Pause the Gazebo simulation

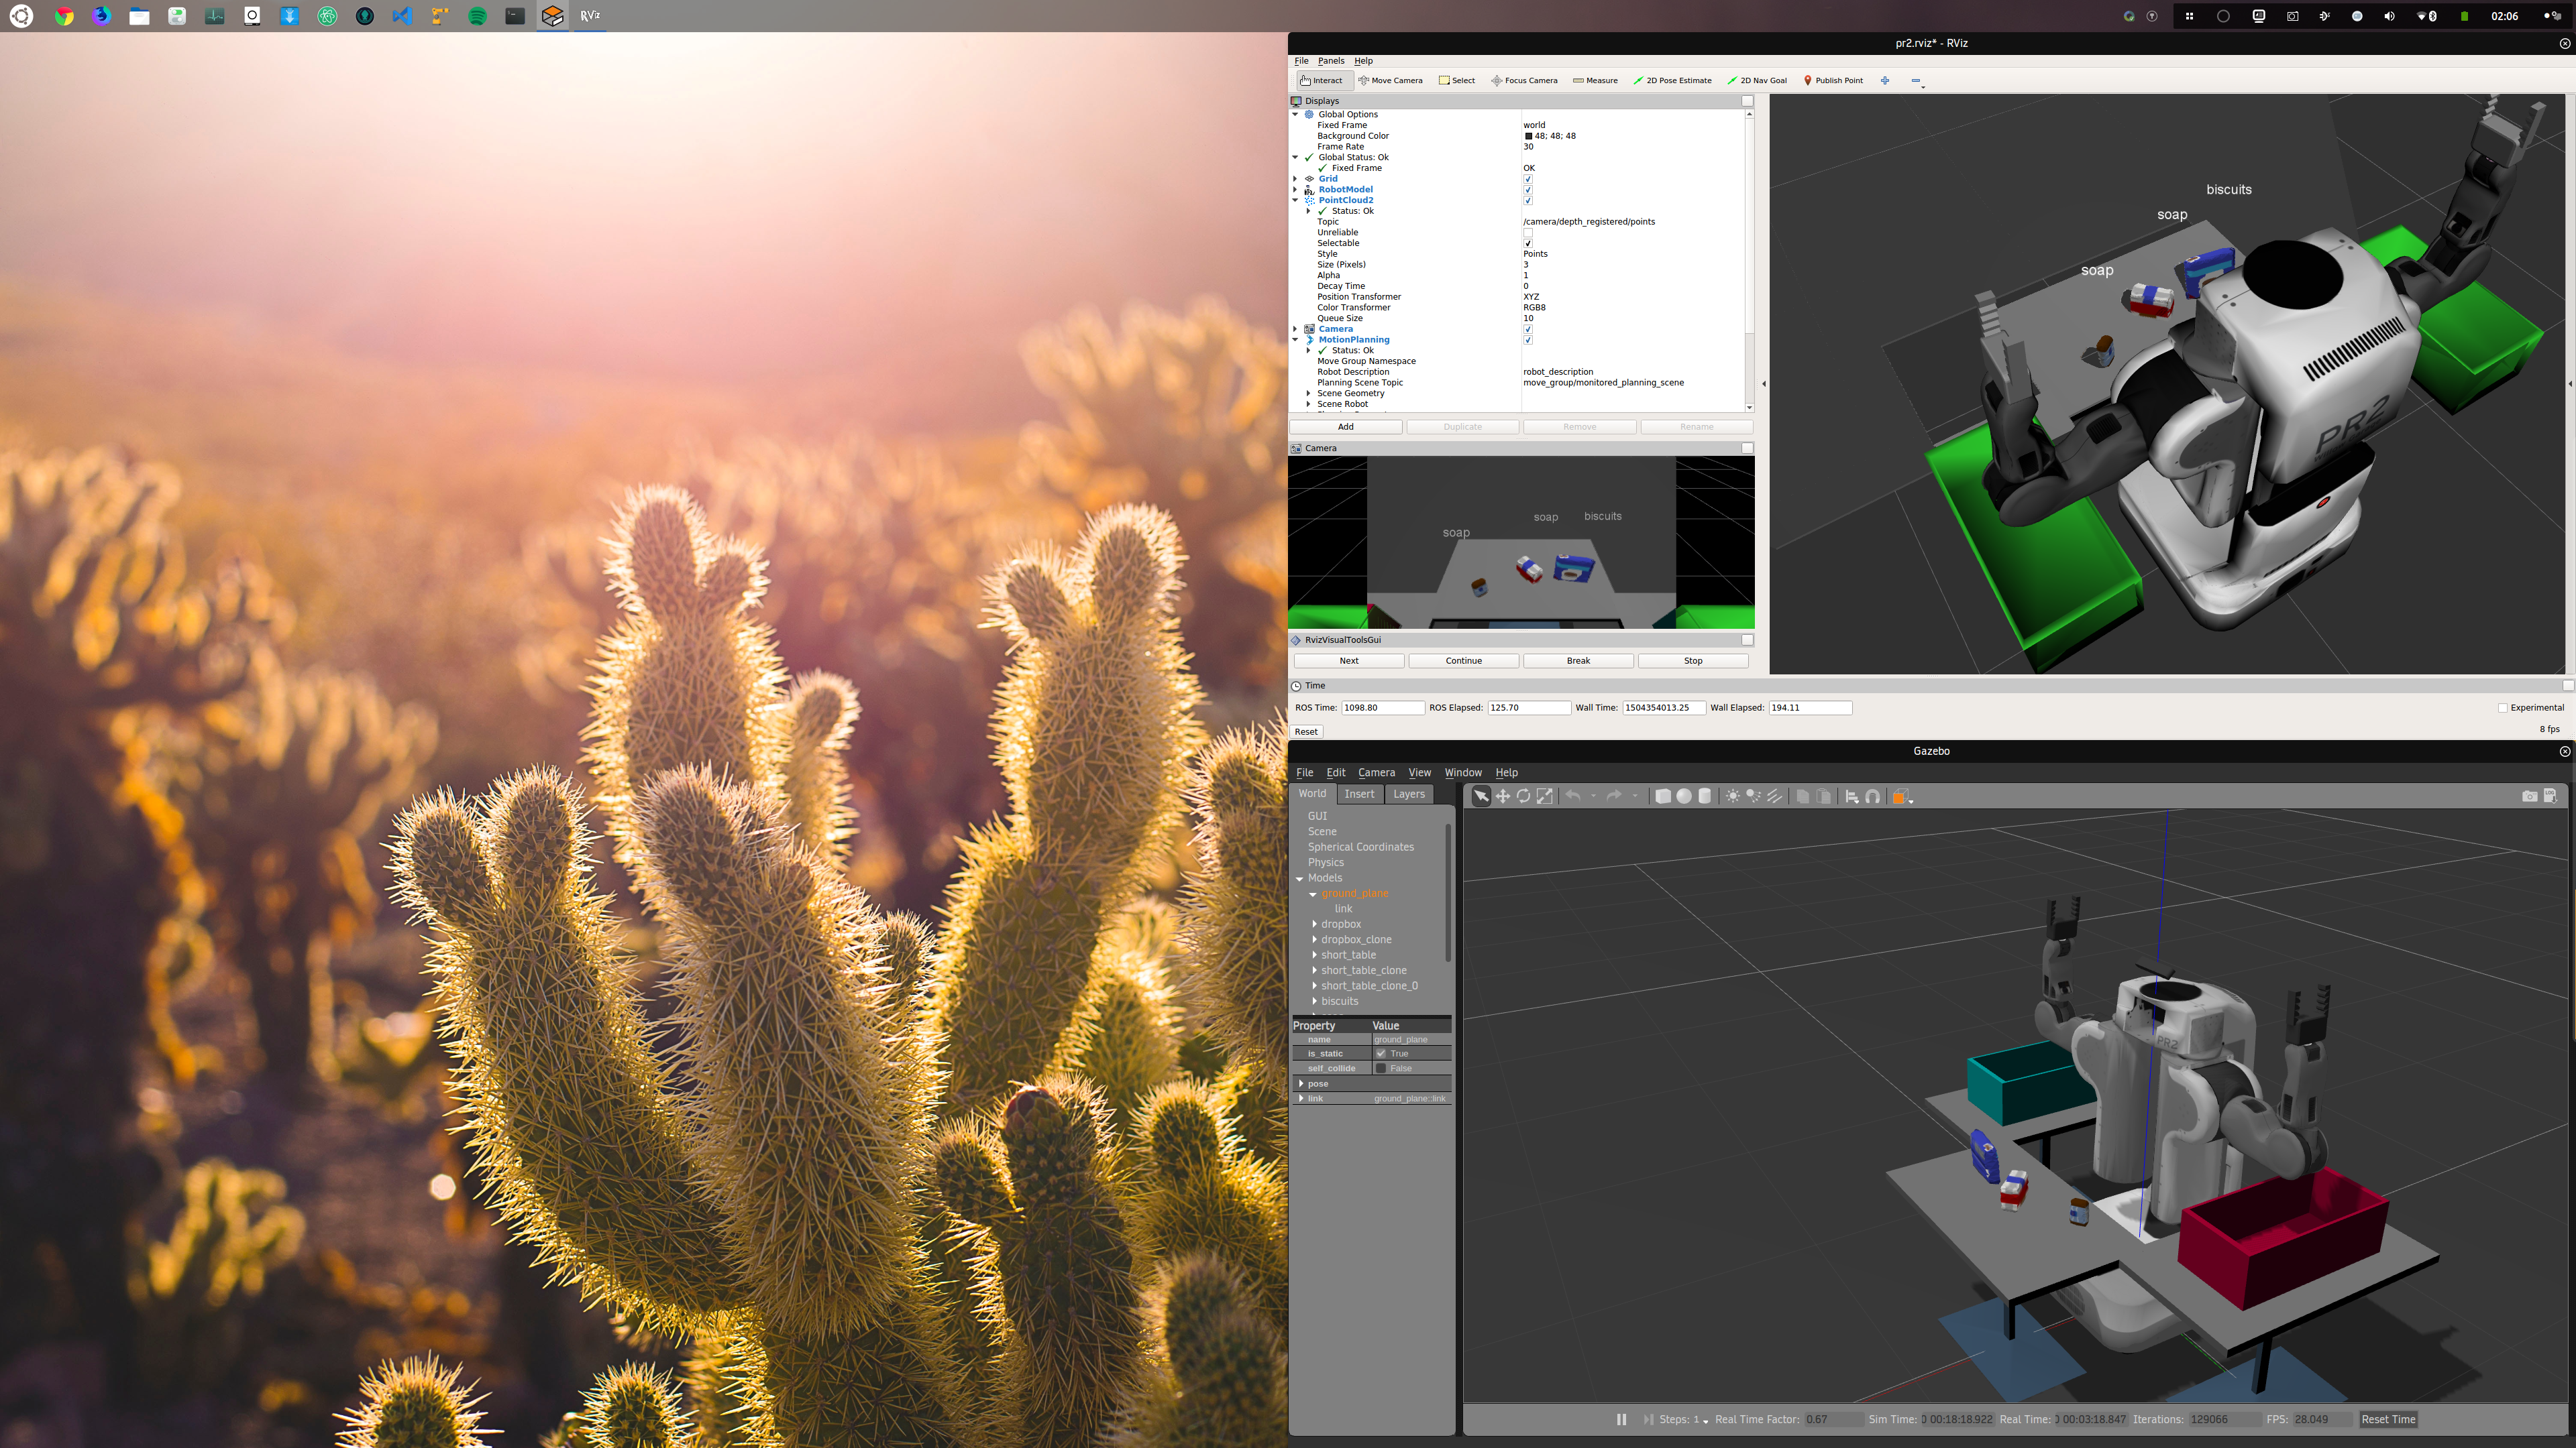tap(1621, 1419)
